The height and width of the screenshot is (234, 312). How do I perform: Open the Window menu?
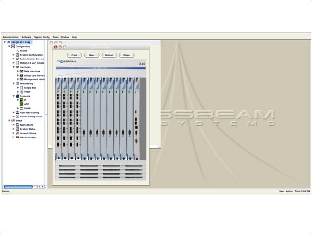point(65,37)
